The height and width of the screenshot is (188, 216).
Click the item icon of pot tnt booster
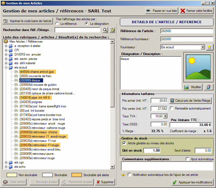(x=16, y=111)
